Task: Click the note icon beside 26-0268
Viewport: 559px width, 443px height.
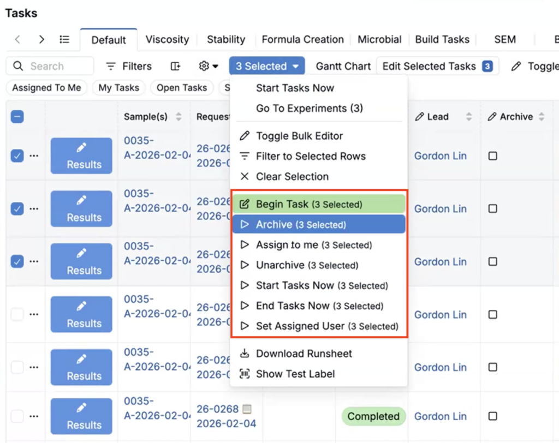Action: coord(247,409)
